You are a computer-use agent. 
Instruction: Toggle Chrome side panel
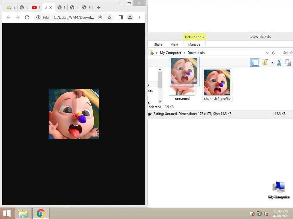[121, 17]
